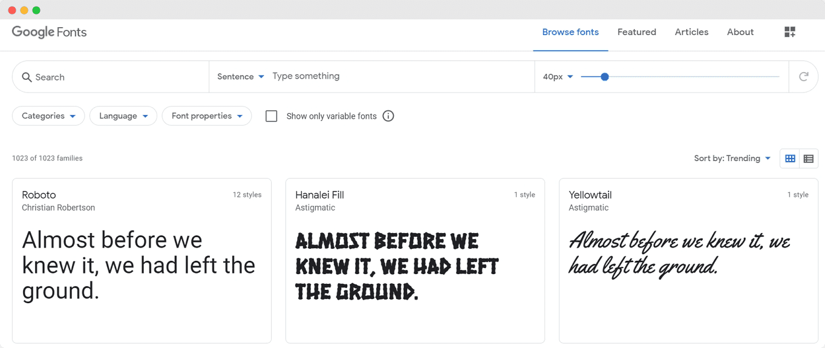Click in the Search fonts field
This screenshot has height=348, width=825.
click(x=111, y=77)
